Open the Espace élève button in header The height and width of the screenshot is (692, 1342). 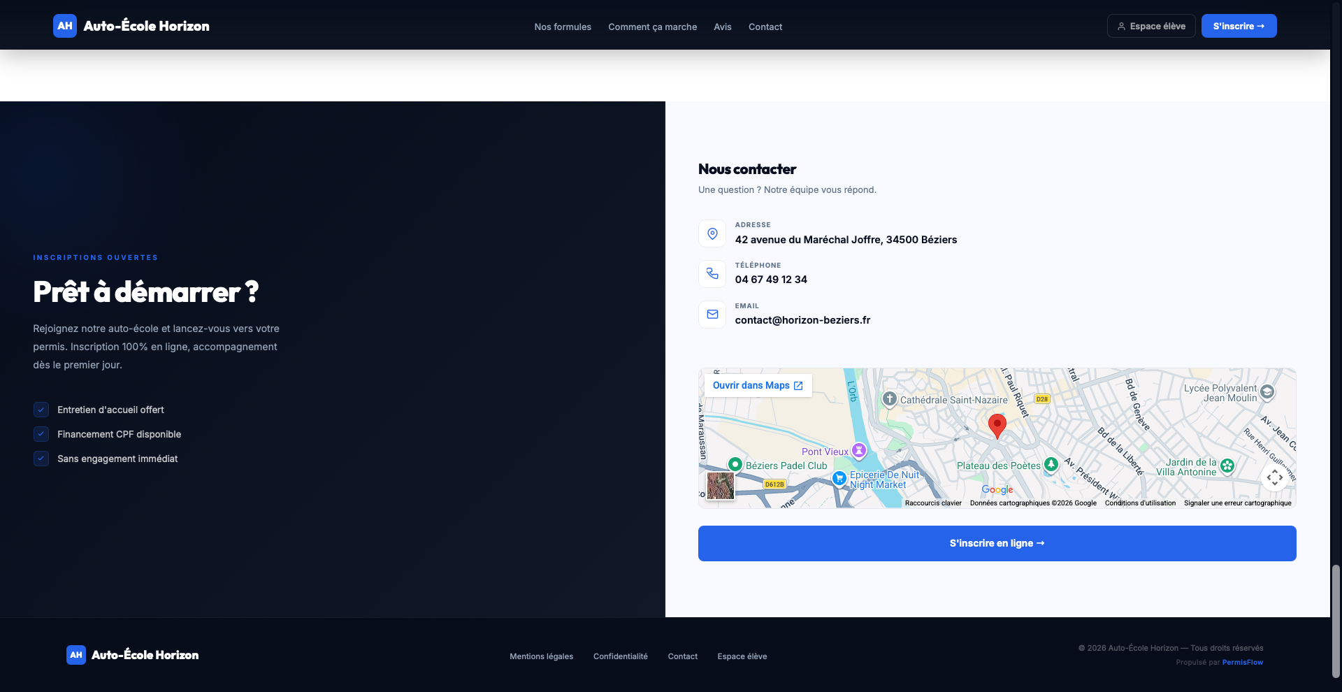click(x=1151, y=26)
